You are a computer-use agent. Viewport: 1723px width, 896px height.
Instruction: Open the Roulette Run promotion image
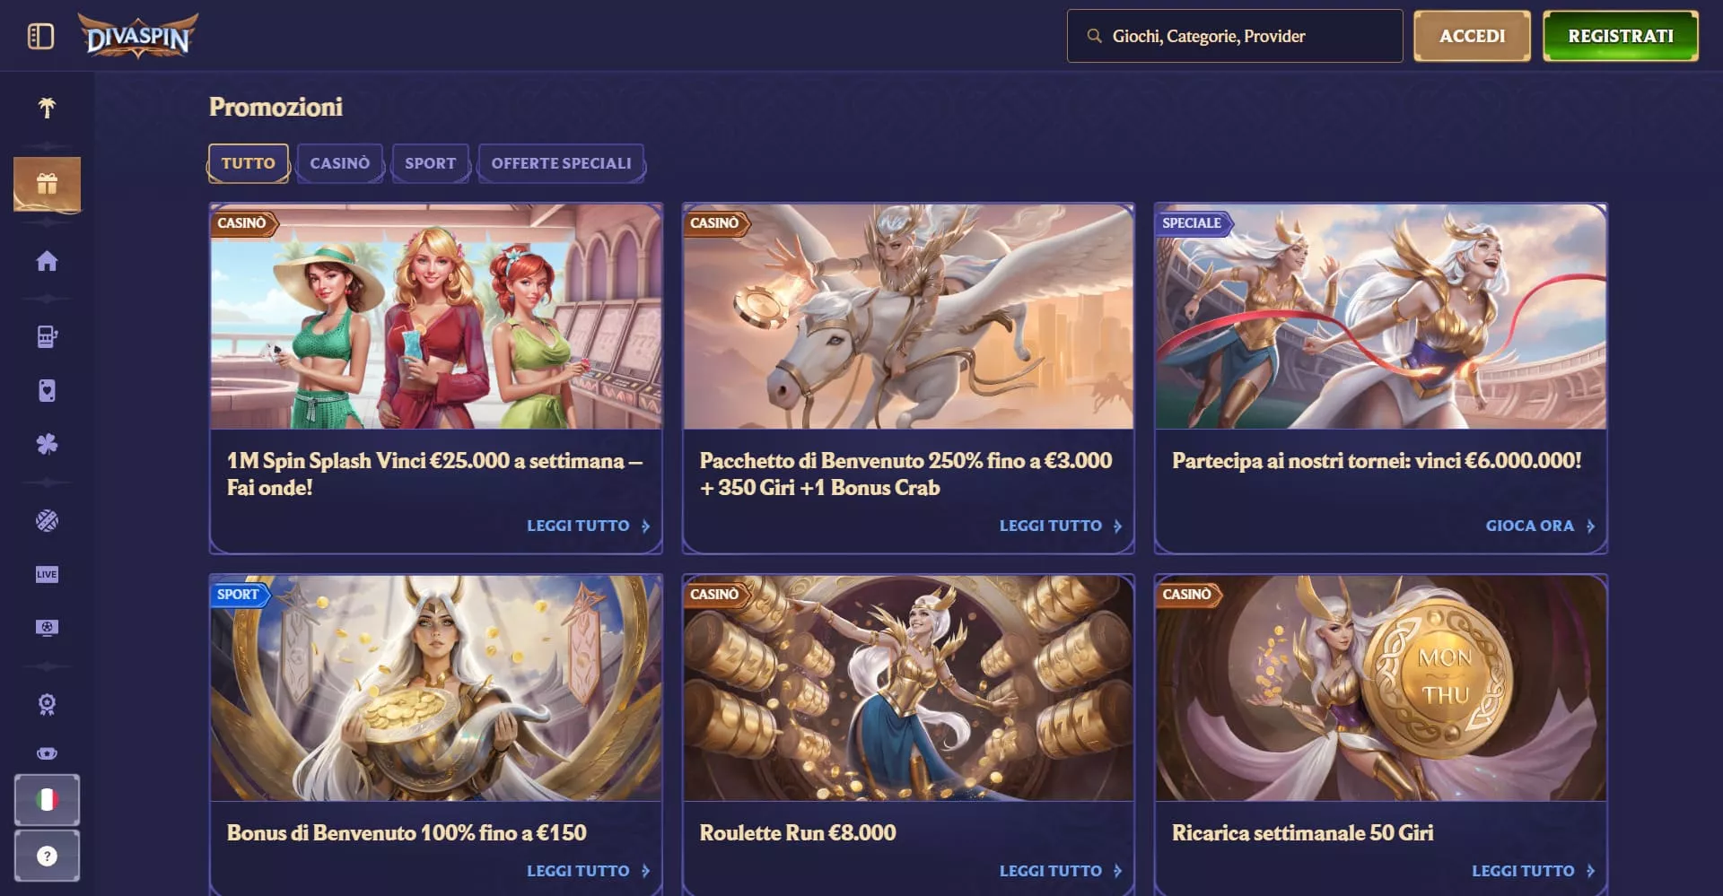(x=908, y=688)
